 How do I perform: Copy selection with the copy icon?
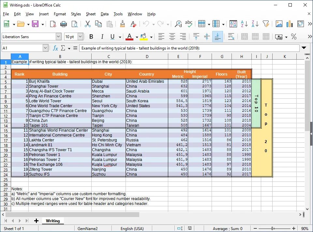(x=98, y=24)
